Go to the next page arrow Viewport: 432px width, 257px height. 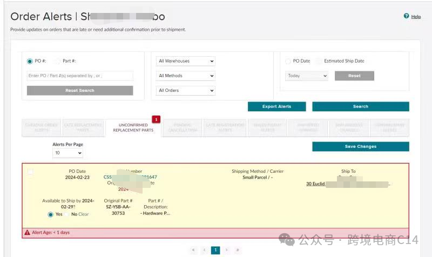pos(226,250)
